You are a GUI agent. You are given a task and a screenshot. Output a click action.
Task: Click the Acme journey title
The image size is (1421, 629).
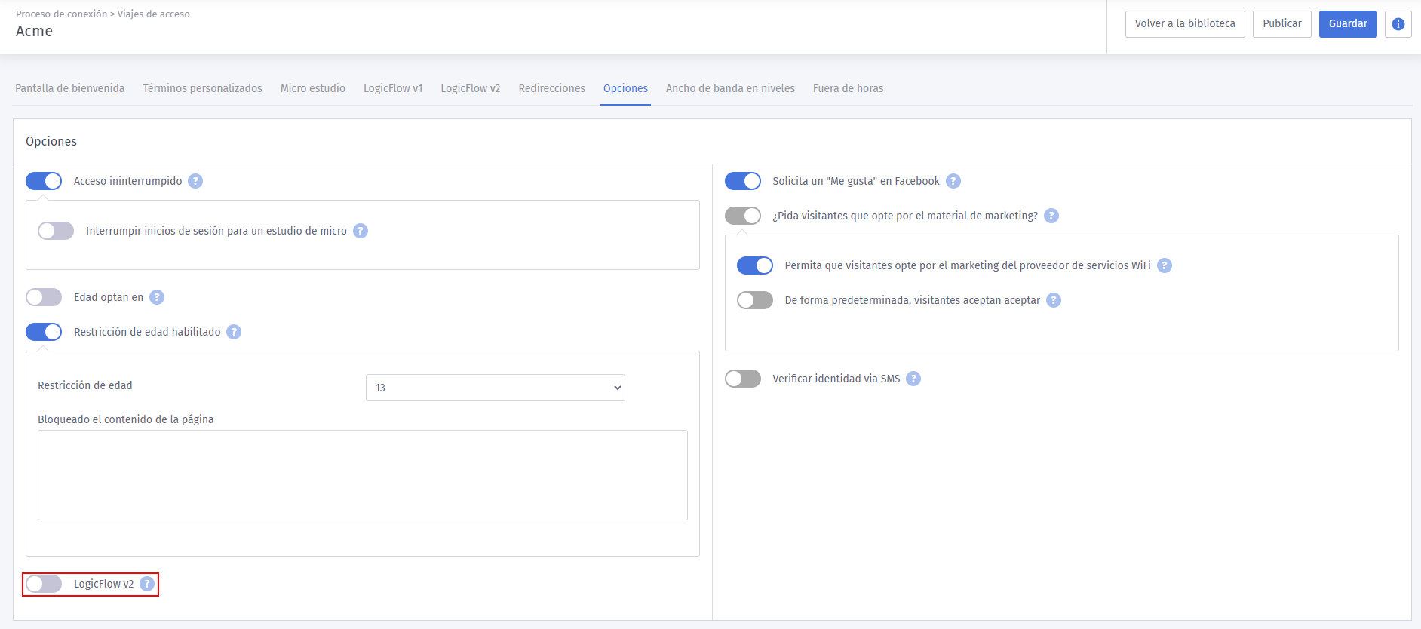34,31
